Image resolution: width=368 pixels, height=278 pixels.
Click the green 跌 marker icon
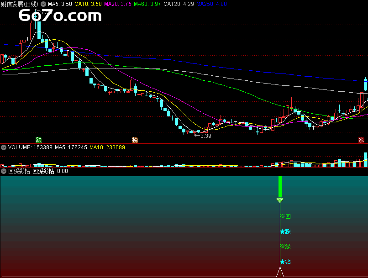tap(38, 140)
